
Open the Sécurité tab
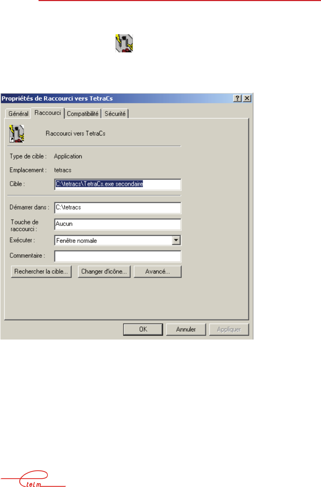[x=115, y=114]
